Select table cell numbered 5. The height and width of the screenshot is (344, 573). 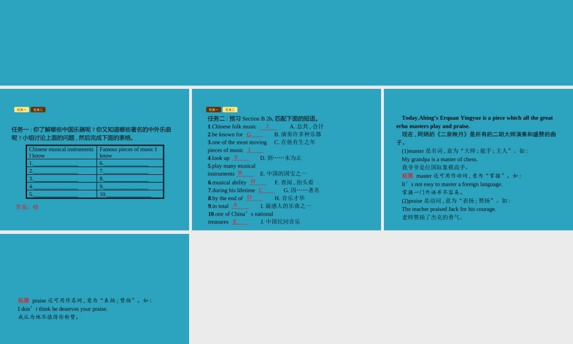61,194
